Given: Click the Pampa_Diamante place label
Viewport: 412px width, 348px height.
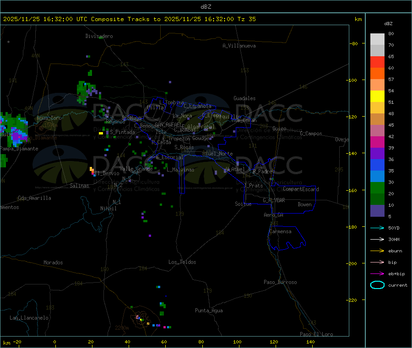Looking at the screenshot, I should pos(19,149).
